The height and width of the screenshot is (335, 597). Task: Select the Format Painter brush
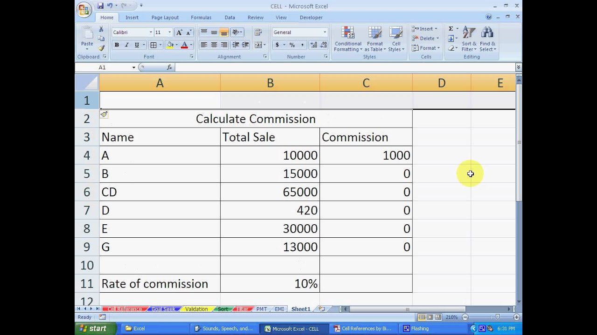click(x=101, y=48)
